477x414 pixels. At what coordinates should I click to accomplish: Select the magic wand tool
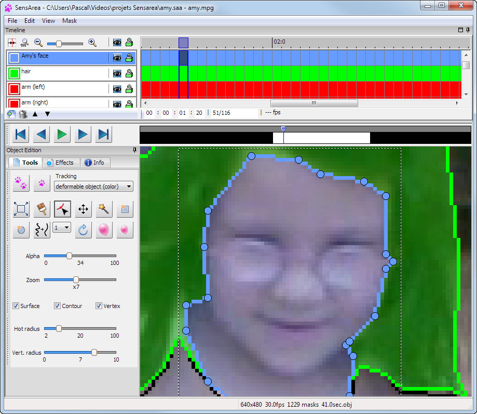click(x=104, y=209)
